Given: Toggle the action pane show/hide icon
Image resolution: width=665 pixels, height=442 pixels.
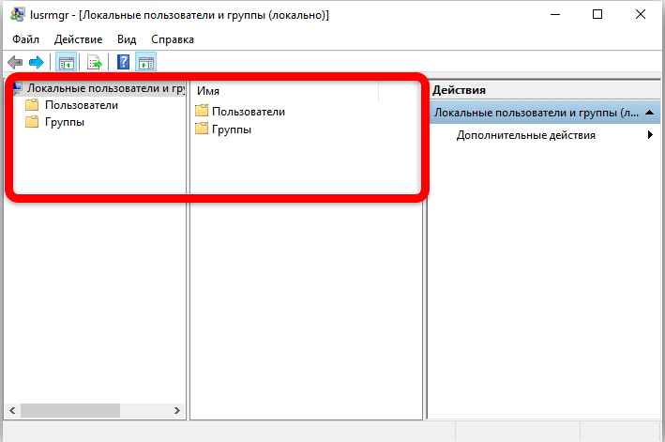Looking at the screenshot, I should click(146, 62).
